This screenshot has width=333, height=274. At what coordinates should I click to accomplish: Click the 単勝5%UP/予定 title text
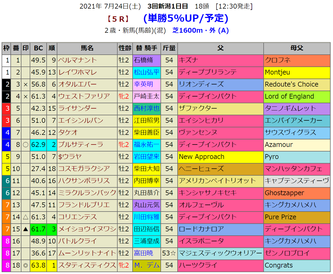[186, 18]
